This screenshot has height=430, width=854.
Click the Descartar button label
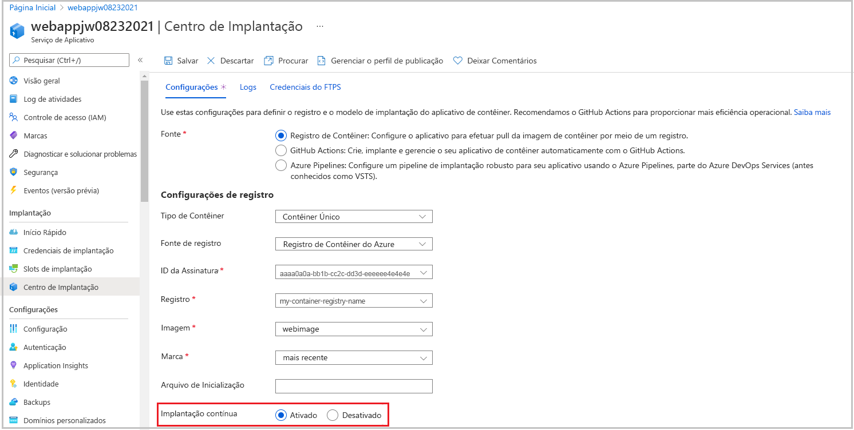[x=237, y=61]
